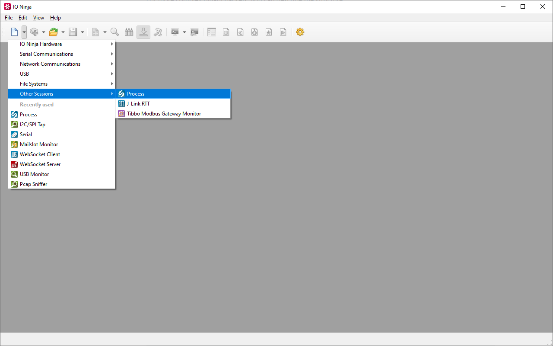Click the list pane toolbar icon
Viewport: 553px width, 346px height.
coord(212,32)
